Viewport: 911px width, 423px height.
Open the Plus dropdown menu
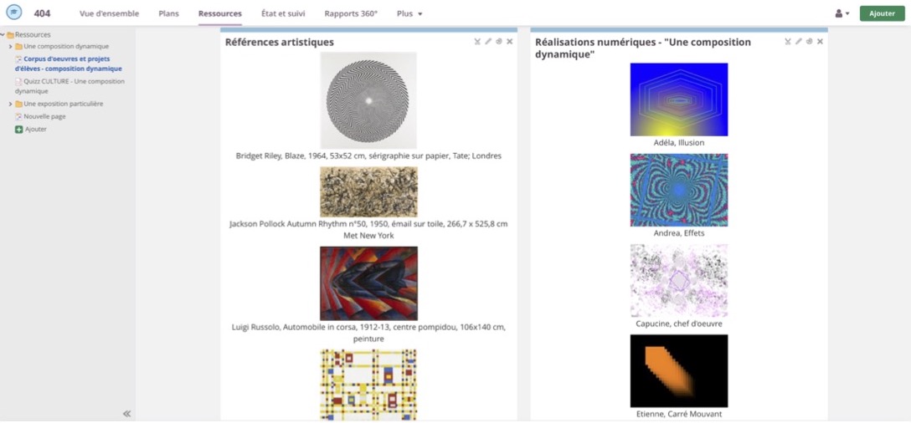409,14
